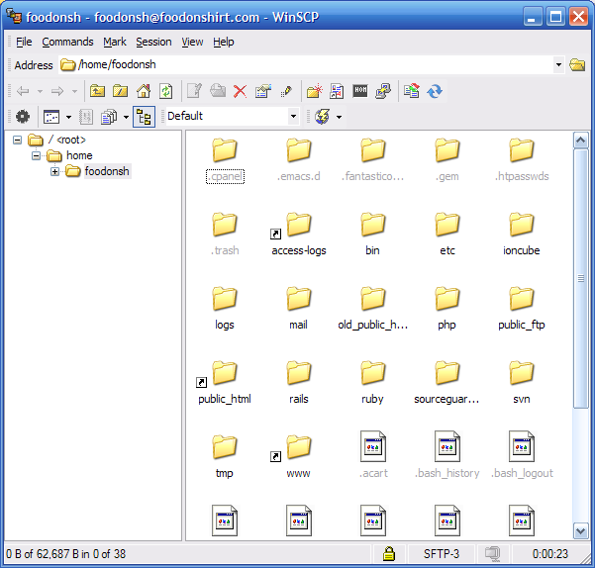Open file Properties toolbar icon
This screenshot has height=568, width=595.
pos(263,91)
